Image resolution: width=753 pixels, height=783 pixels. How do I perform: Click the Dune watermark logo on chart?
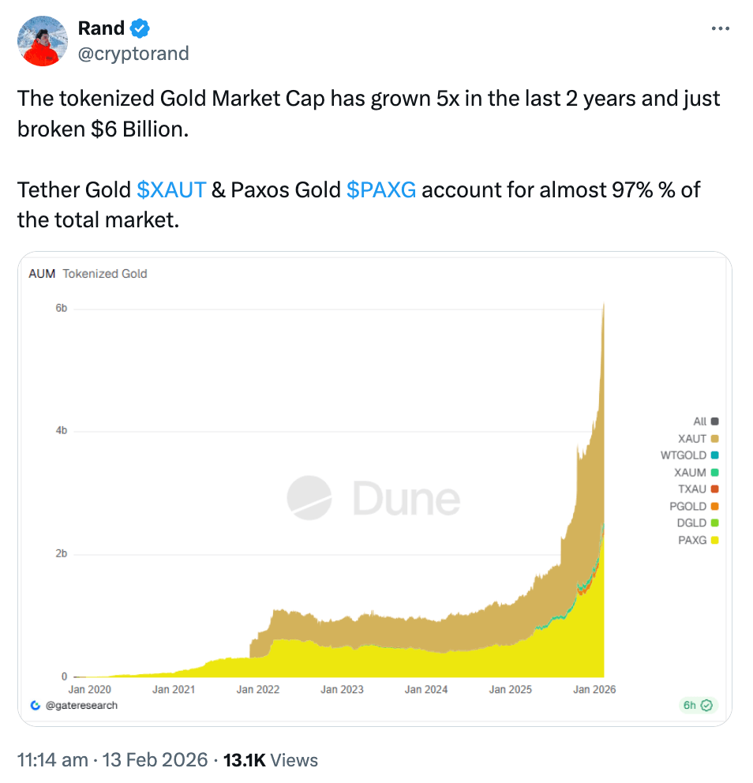click(x=373, y=499)
